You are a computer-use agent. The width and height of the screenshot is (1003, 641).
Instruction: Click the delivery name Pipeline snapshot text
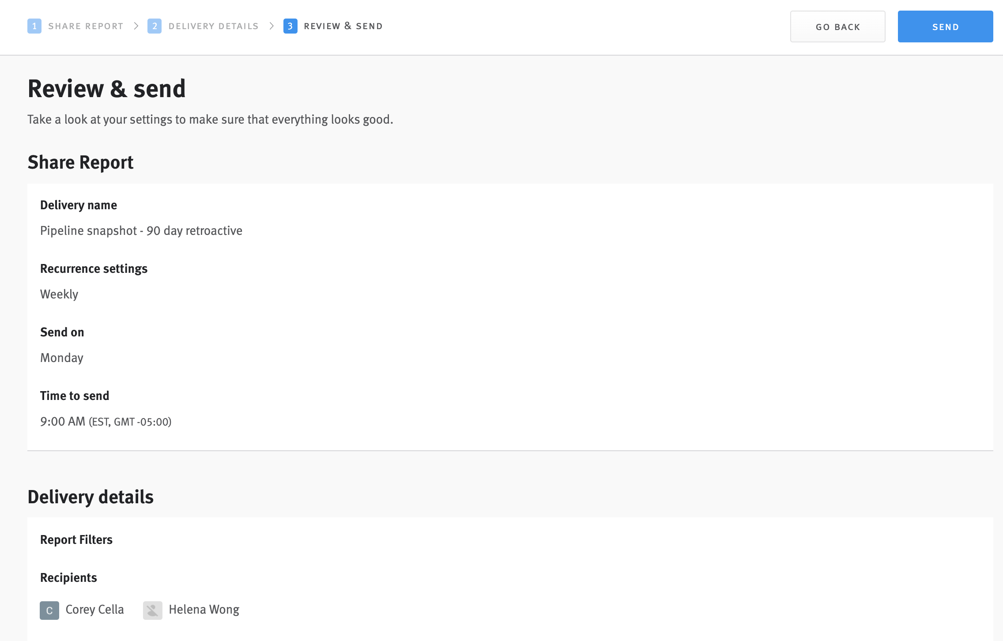(x=141, y=230)
